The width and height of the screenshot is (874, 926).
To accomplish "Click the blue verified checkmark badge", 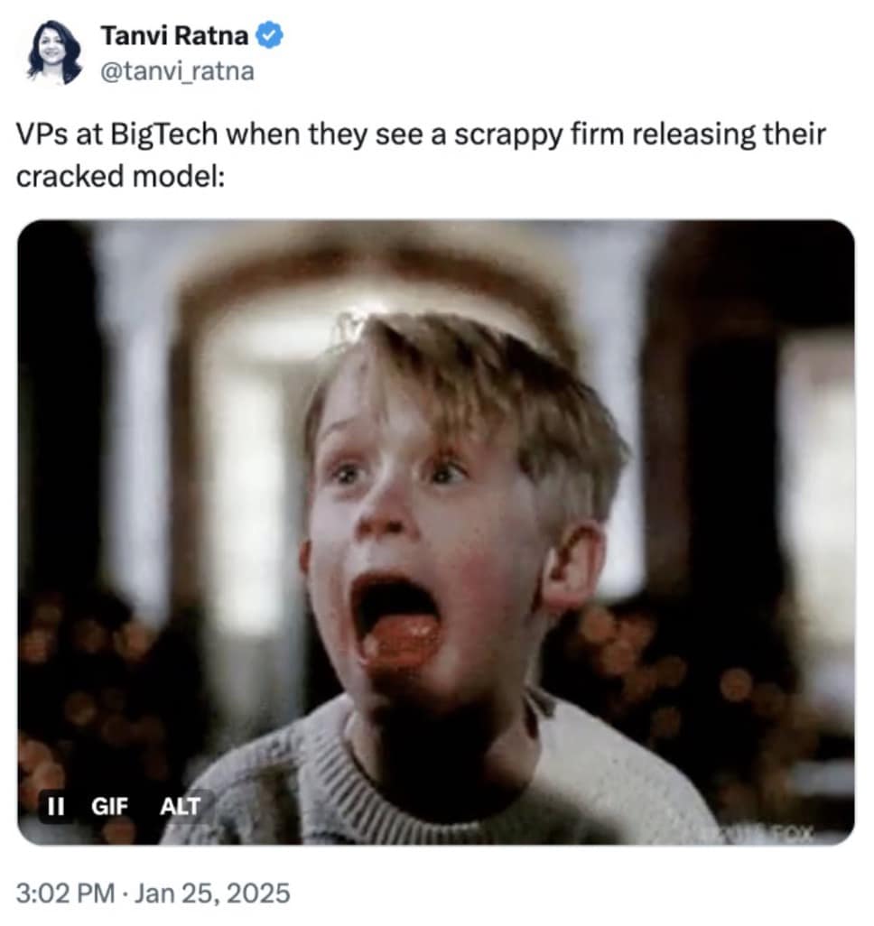I will click(x=269, y=35).
